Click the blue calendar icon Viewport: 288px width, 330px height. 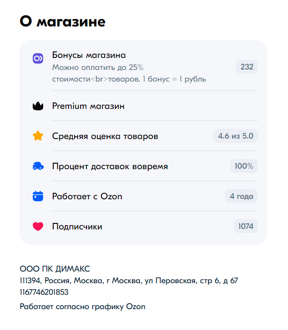tap(38, 197)
